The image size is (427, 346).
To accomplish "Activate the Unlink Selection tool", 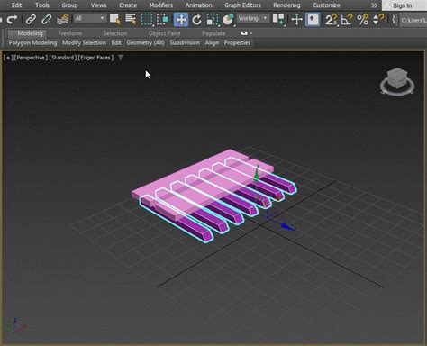I will (x=46, y=20).
